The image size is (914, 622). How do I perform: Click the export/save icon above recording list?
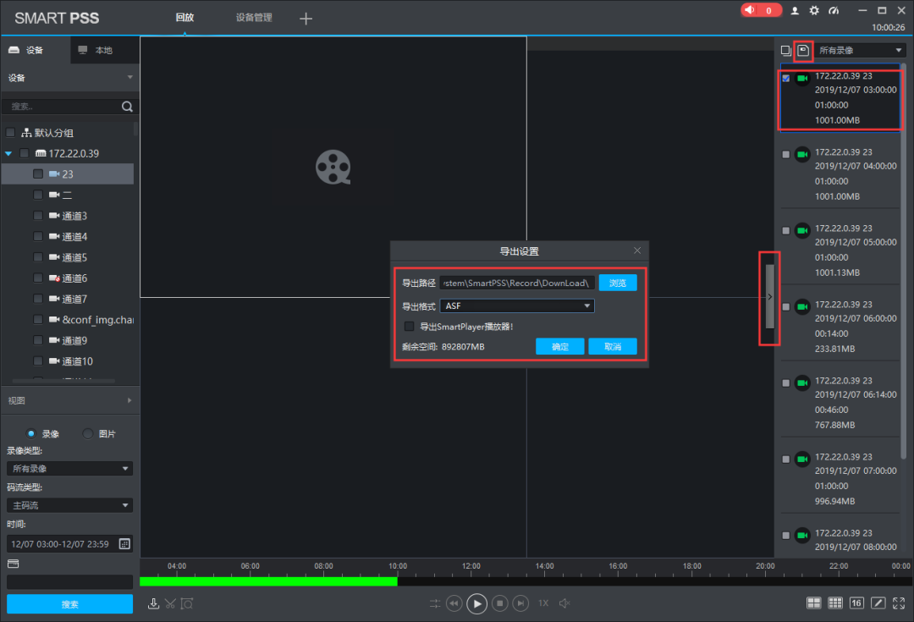coord(803,51)
